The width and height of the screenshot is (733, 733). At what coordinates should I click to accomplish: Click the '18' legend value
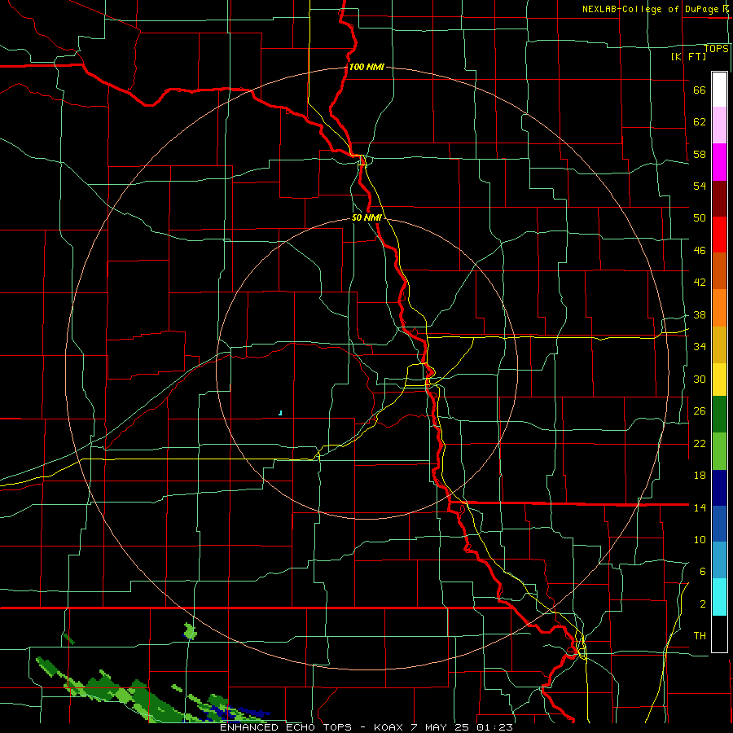click(700, 476)
